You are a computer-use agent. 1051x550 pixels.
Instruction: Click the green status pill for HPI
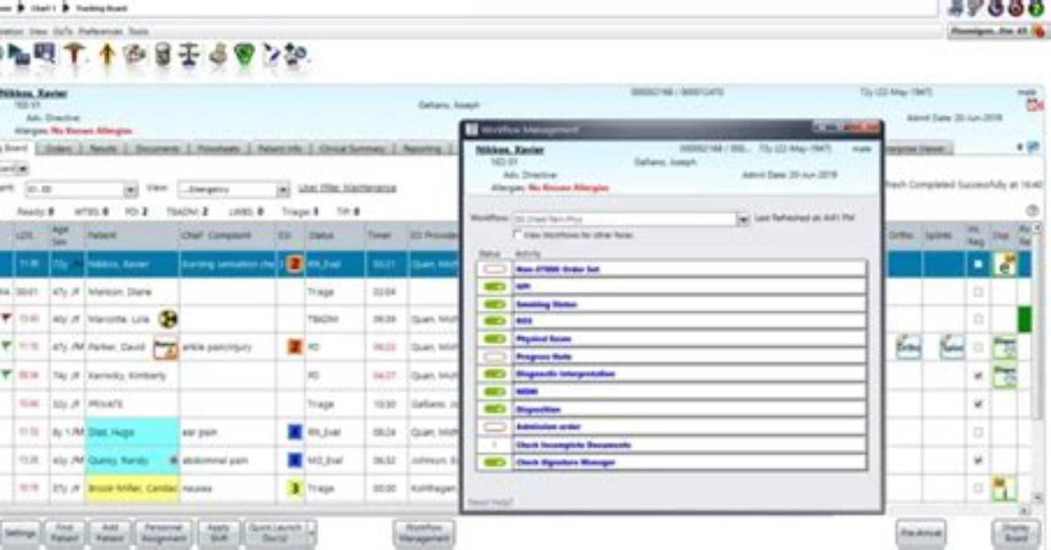[494, 286]
